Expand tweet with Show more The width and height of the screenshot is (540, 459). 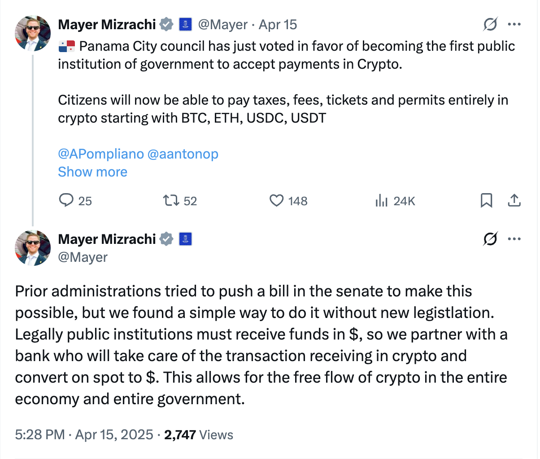click(92, 172)
